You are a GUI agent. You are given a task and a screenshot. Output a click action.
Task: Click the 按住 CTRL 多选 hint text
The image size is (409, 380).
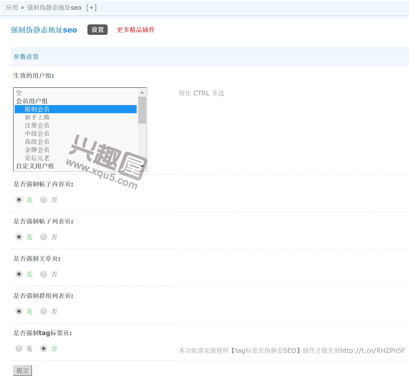(x=201, y=93)
